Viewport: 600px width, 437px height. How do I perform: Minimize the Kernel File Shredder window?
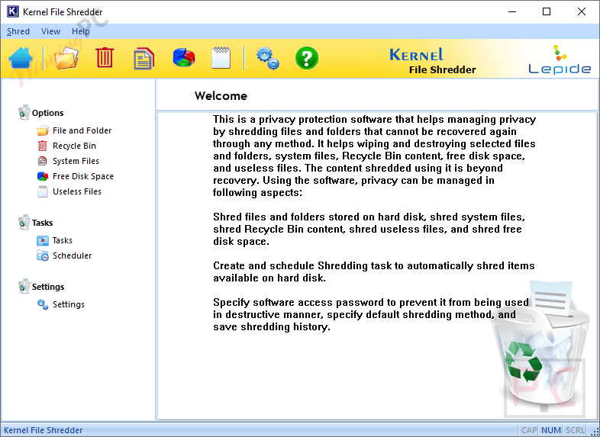point(512,11)
